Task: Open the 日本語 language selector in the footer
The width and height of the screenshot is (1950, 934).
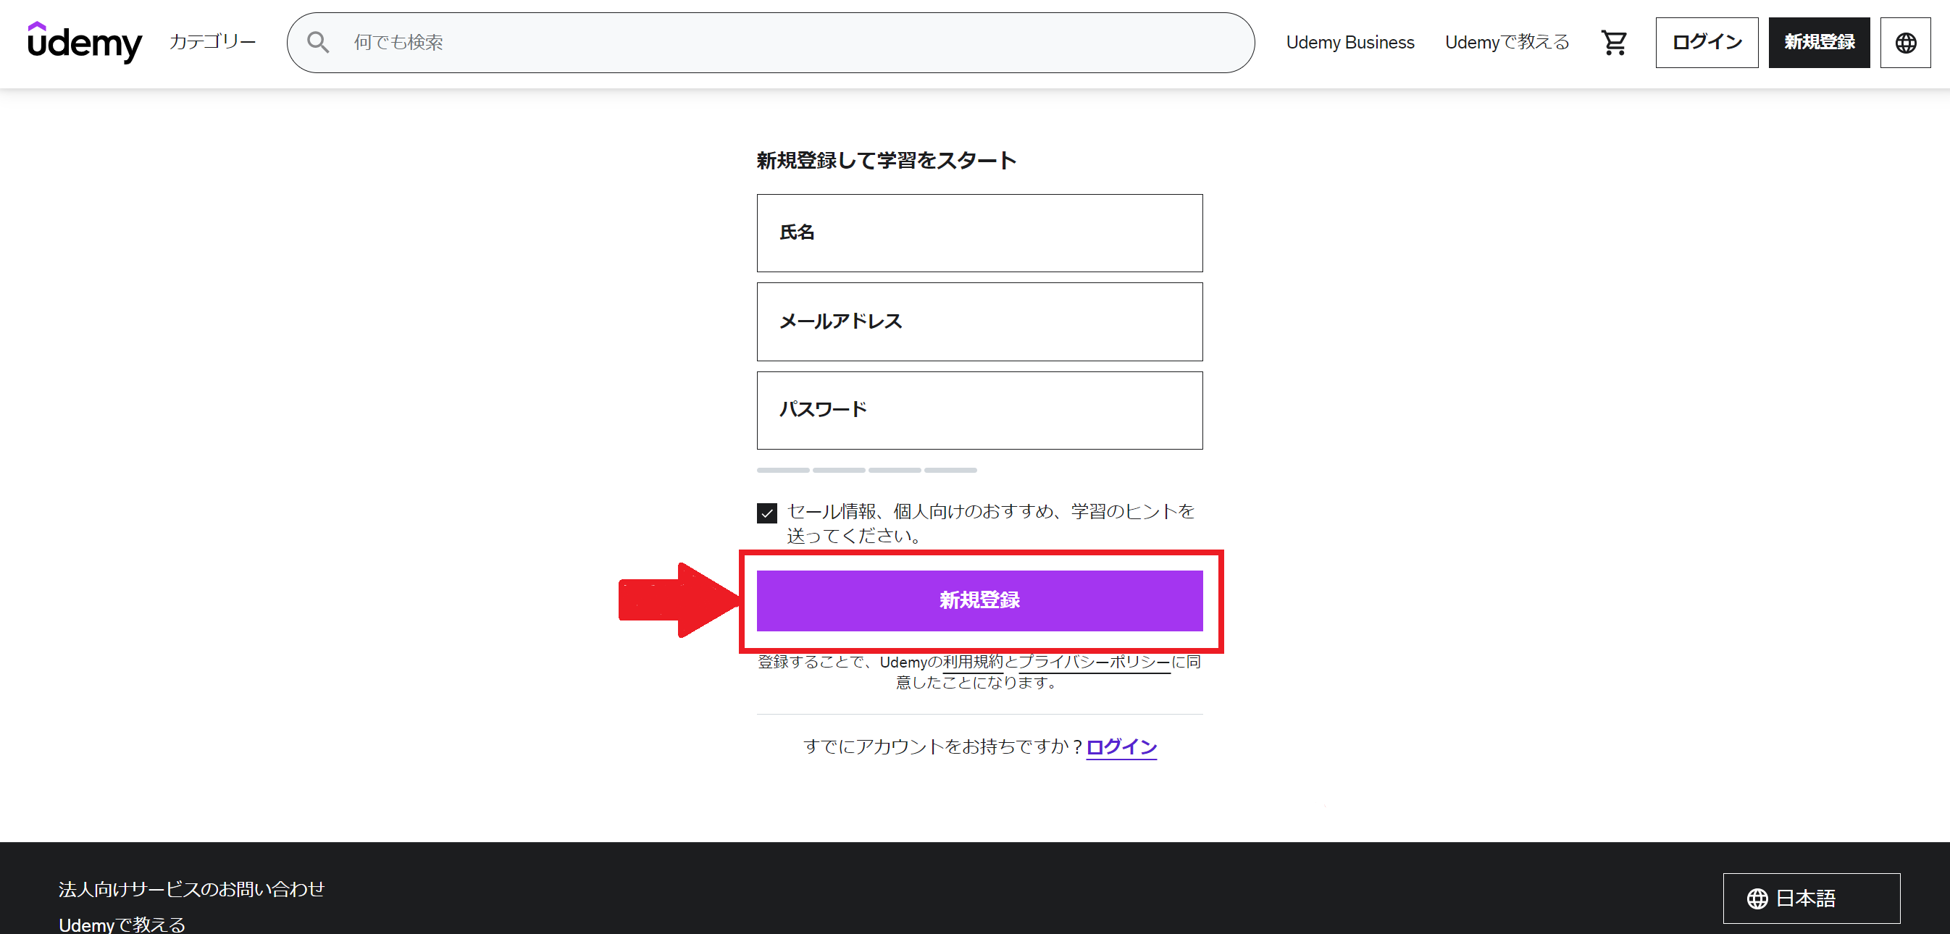Action: pyautogui.click(x=1811, y=899)
